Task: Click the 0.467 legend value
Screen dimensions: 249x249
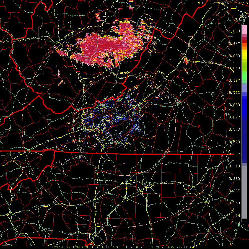Action: 234,154
